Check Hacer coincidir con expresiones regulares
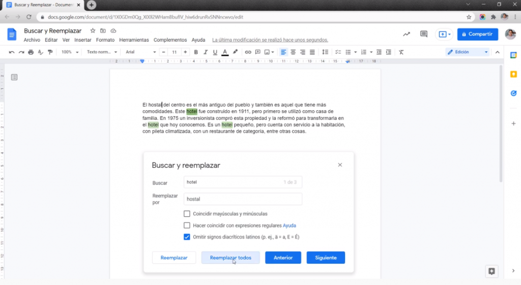 [x=187, y=226]
